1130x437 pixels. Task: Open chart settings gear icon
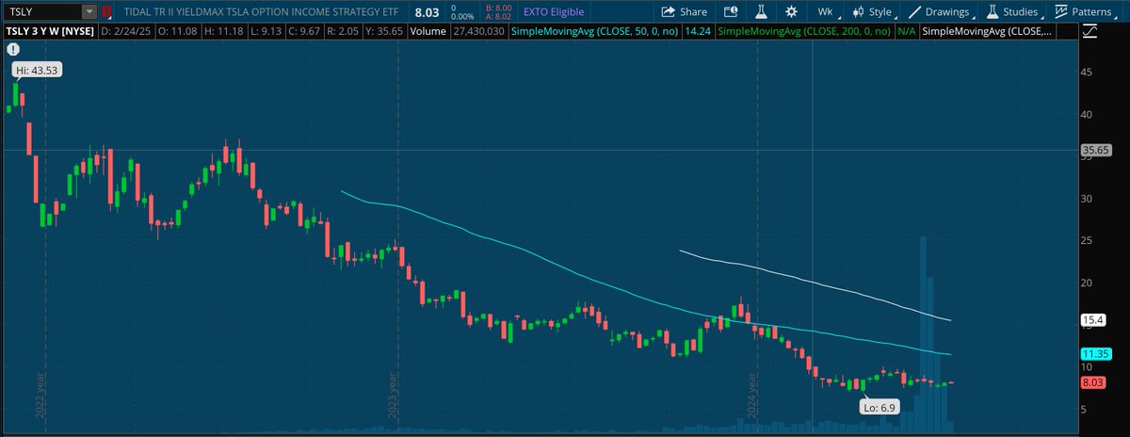(791, 12)
